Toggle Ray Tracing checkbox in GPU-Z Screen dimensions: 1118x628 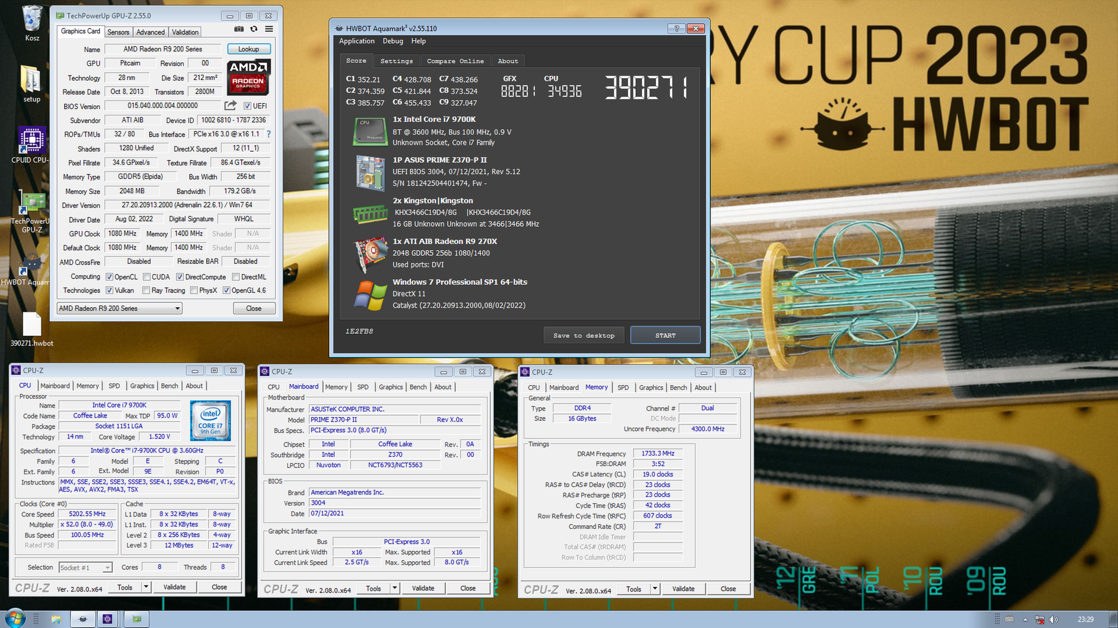point(146,290)
